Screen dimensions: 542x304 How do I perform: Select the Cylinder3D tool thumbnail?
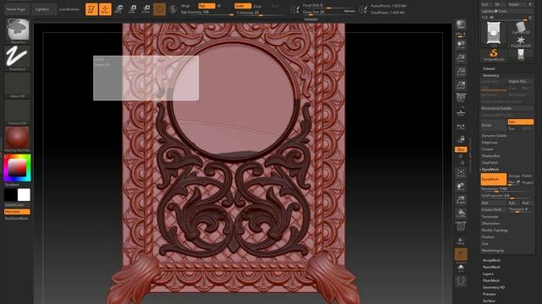pos(521,28)
